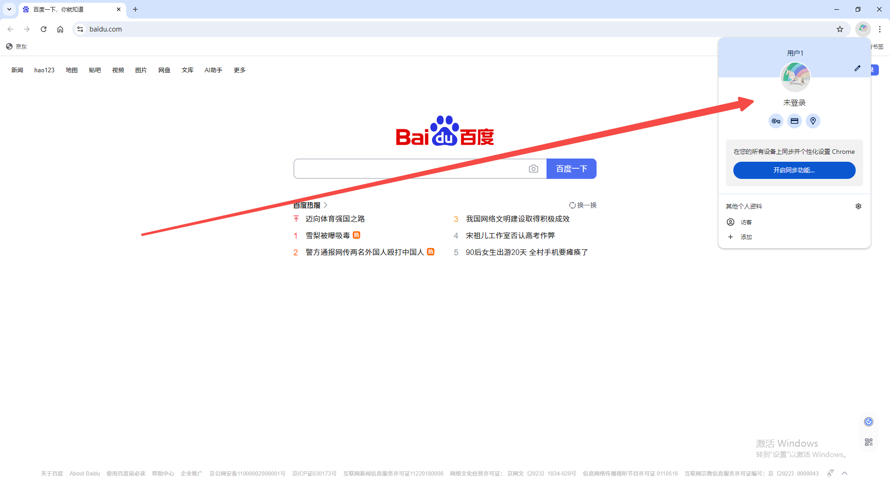The width and height of the screenshot is (890, 482).
Task: Open Chrome three-dot menu
Action: pos(880,29)
